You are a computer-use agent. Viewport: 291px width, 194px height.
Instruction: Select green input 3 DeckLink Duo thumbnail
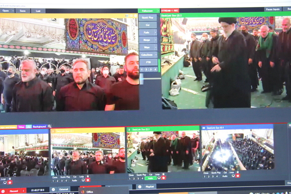(x=163, y=152)
